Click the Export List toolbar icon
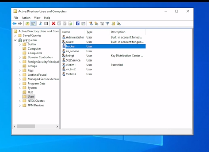209x152 pixels. coord(70,24)
